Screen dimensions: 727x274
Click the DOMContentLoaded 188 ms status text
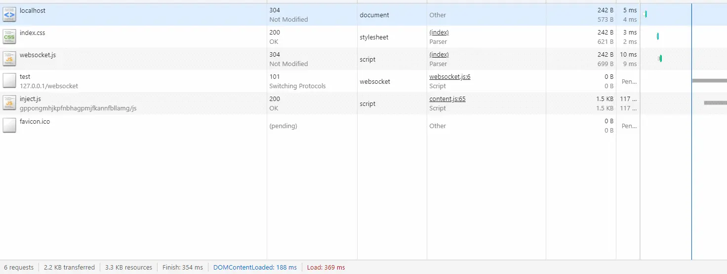click(x=255, y=268)
